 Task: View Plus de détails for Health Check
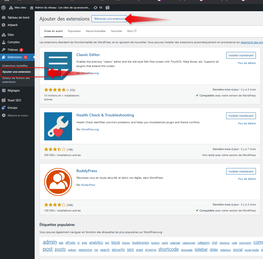247,123
